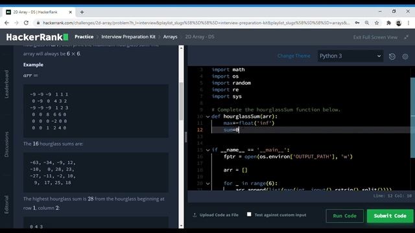415x233 pixels.
Task: Go back in browser history
Action: tap(6, 23)
